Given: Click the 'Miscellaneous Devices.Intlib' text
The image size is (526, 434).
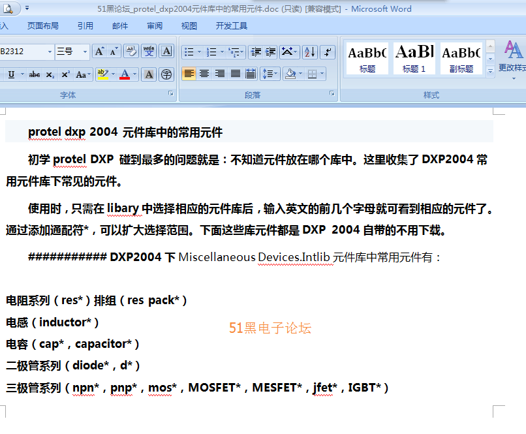Looking at the screenshot, I should click(255, 257).
